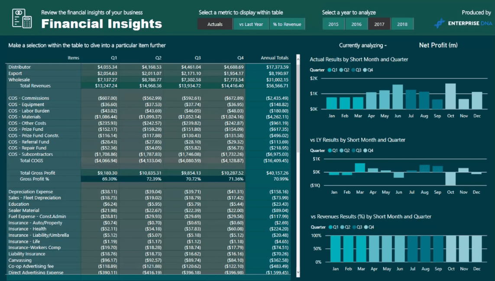Click the $8,788.77 Wholesale Q2 cell
This screenshot has width=495, height=281.
point(152,80)
